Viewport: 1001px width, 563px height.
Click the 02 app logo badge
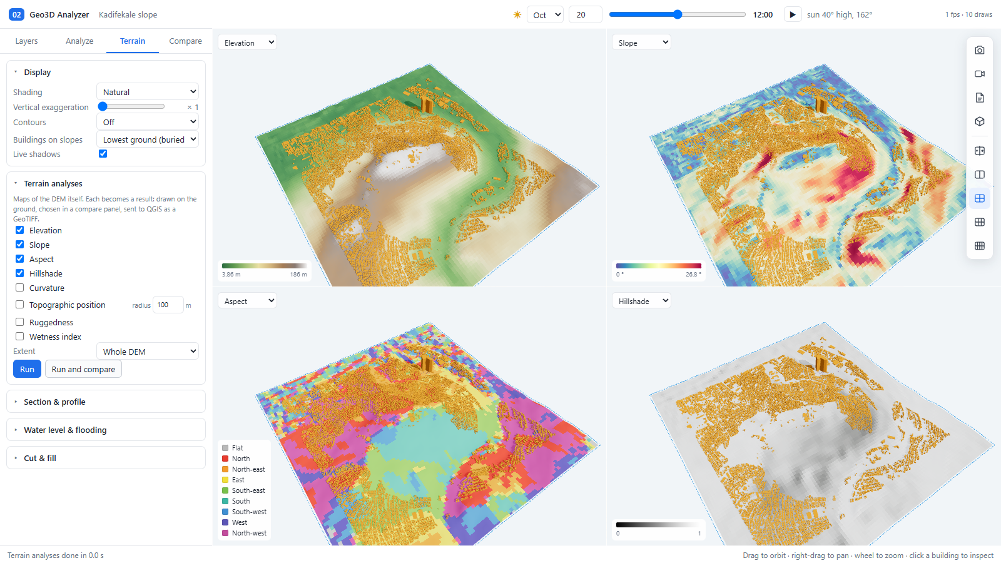[16, 14]
